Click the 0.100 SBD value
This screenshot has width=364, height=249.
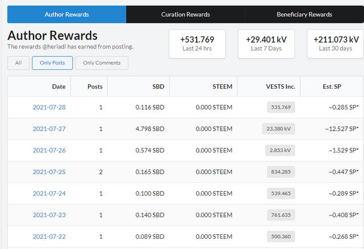point(150,193)
